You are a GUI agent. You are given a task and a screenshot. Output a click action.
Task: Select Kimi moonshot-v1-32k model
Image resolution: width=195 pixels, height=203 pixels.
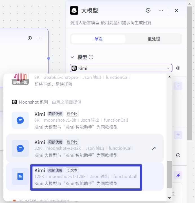(x=85, y=148)
